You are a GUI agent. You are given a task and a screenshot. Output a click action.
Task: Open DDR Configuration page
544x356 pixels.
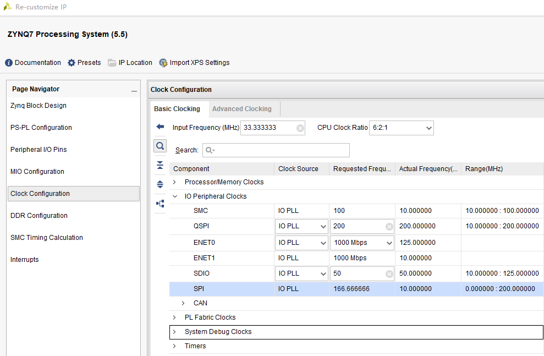[39, 216]
